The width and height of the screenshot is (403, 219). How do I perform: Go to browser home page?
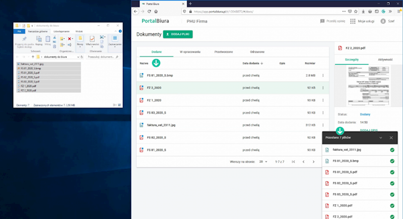[x=156, y=11]
